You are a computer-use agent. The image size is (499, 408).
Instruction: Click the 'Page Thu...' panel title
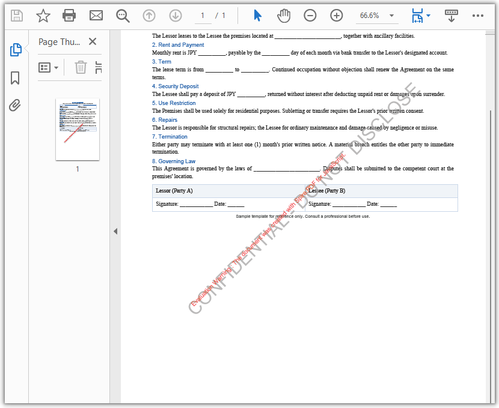(x=60, y=41)
